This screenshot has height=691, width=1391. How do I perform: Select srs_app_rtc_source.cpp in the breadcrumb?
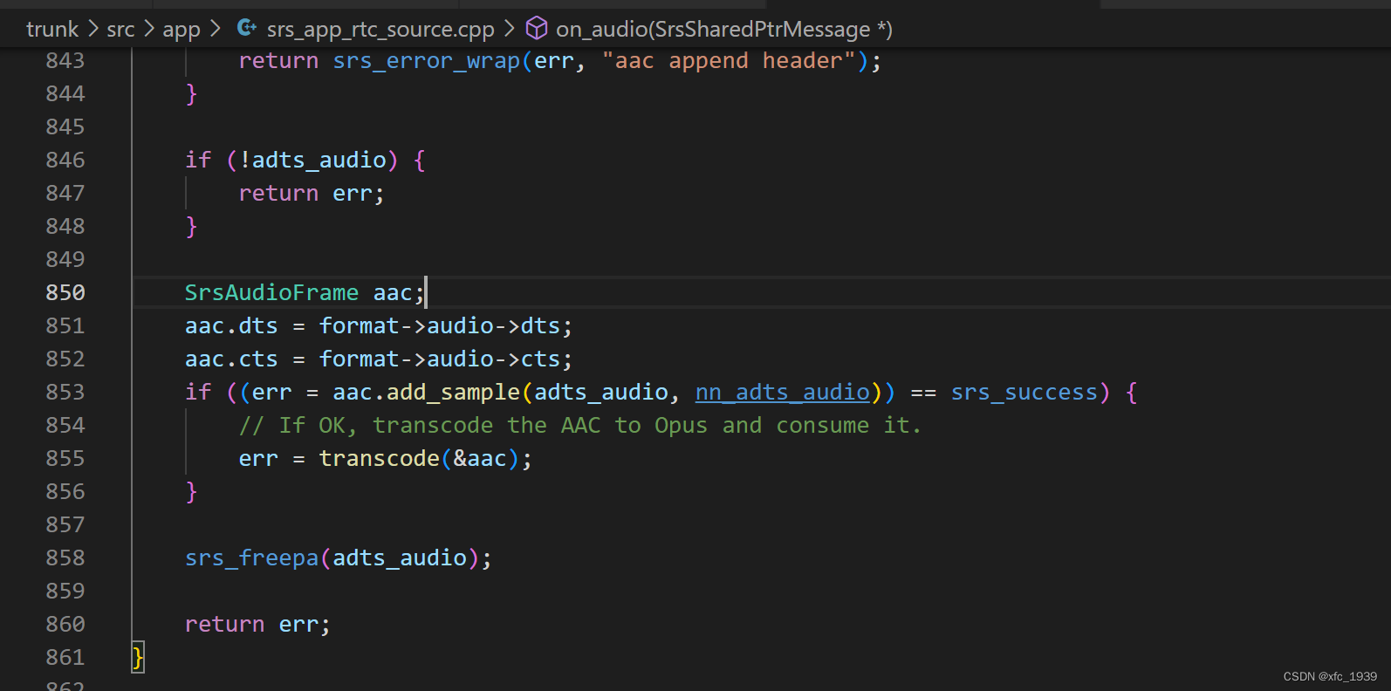380,30
